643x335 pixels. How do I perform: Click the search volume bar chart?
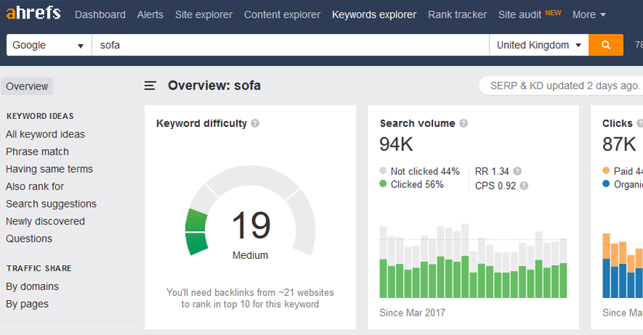coord(473,261)
